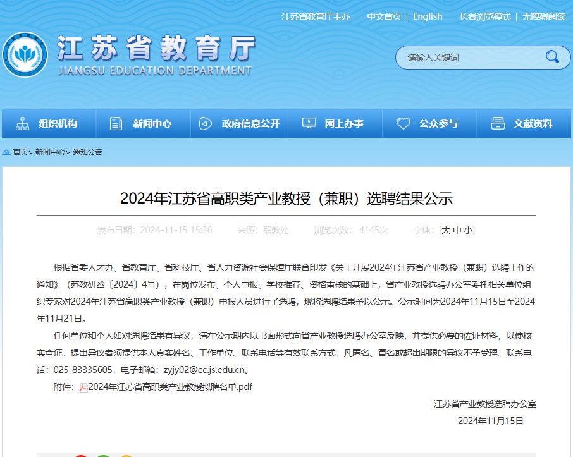Open the 政府信息公开 menu
573x457 pixels.
click(x=239, y=123)
